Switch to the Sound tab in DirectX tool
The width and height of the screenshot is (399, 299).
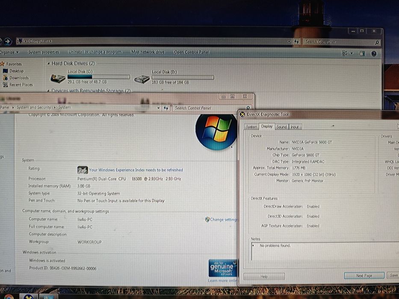click(x=281, y=127)
